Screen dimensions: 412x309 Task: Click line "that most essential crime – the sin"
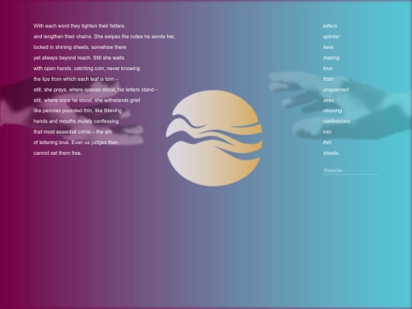tap(72, 132)
